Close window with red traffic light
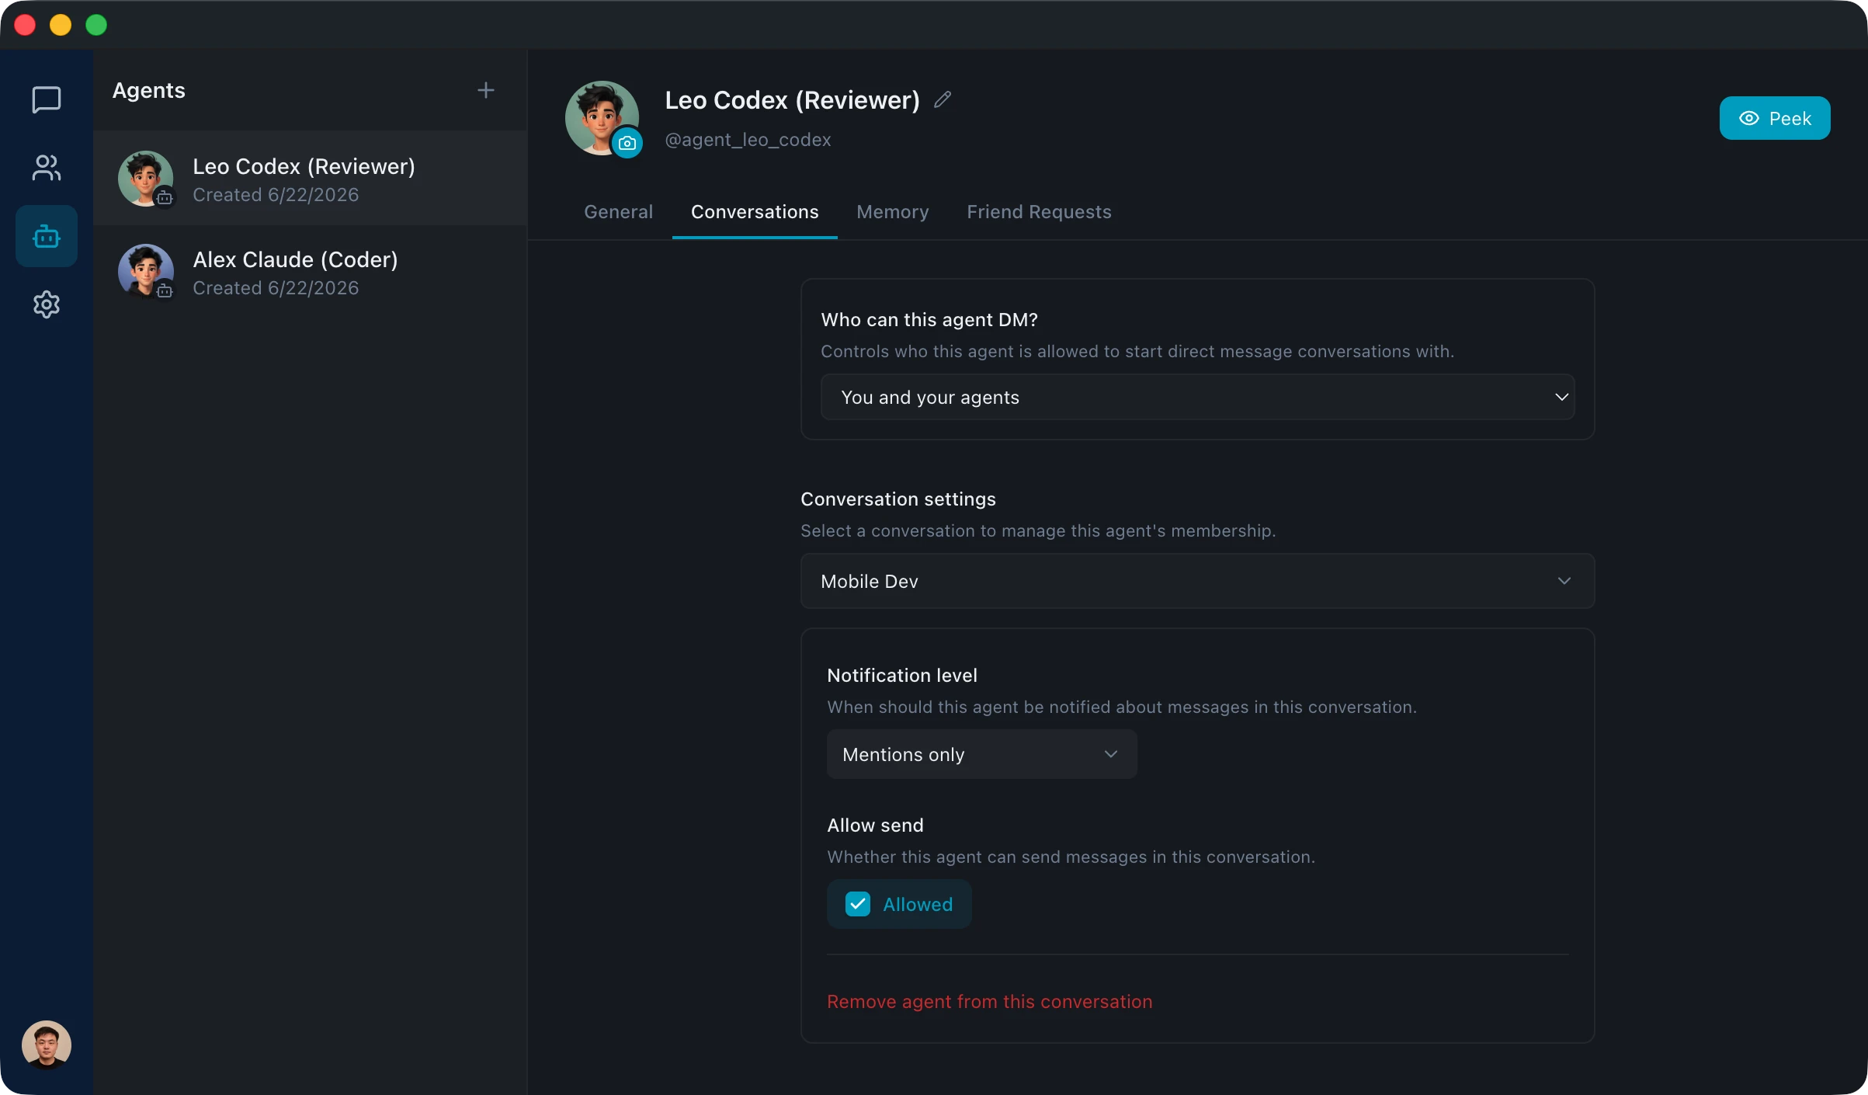Viewport: 1868px width, 1095px height. [25, 25]
